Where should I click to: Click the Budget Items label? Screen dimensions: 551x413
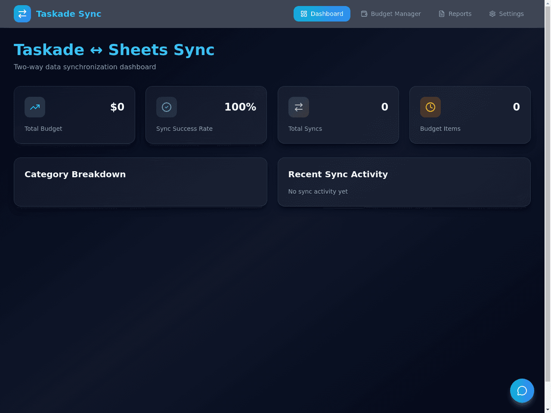click(x=440, y=129)
